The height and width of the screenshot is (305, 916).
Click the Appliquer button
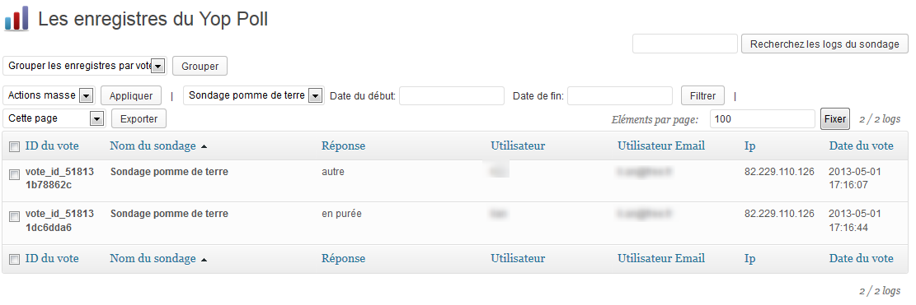point(131,96)
